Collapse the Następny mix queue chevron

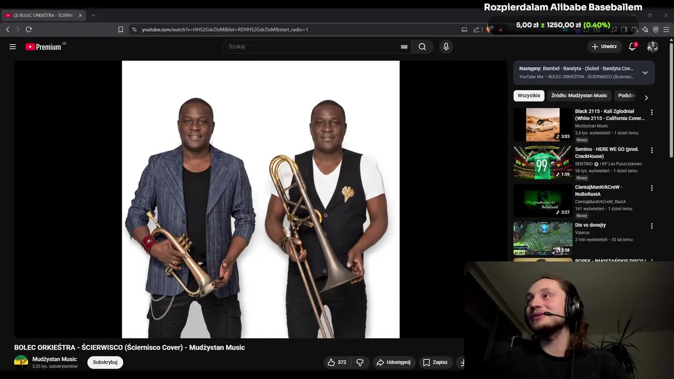click(x=645, y=73)
